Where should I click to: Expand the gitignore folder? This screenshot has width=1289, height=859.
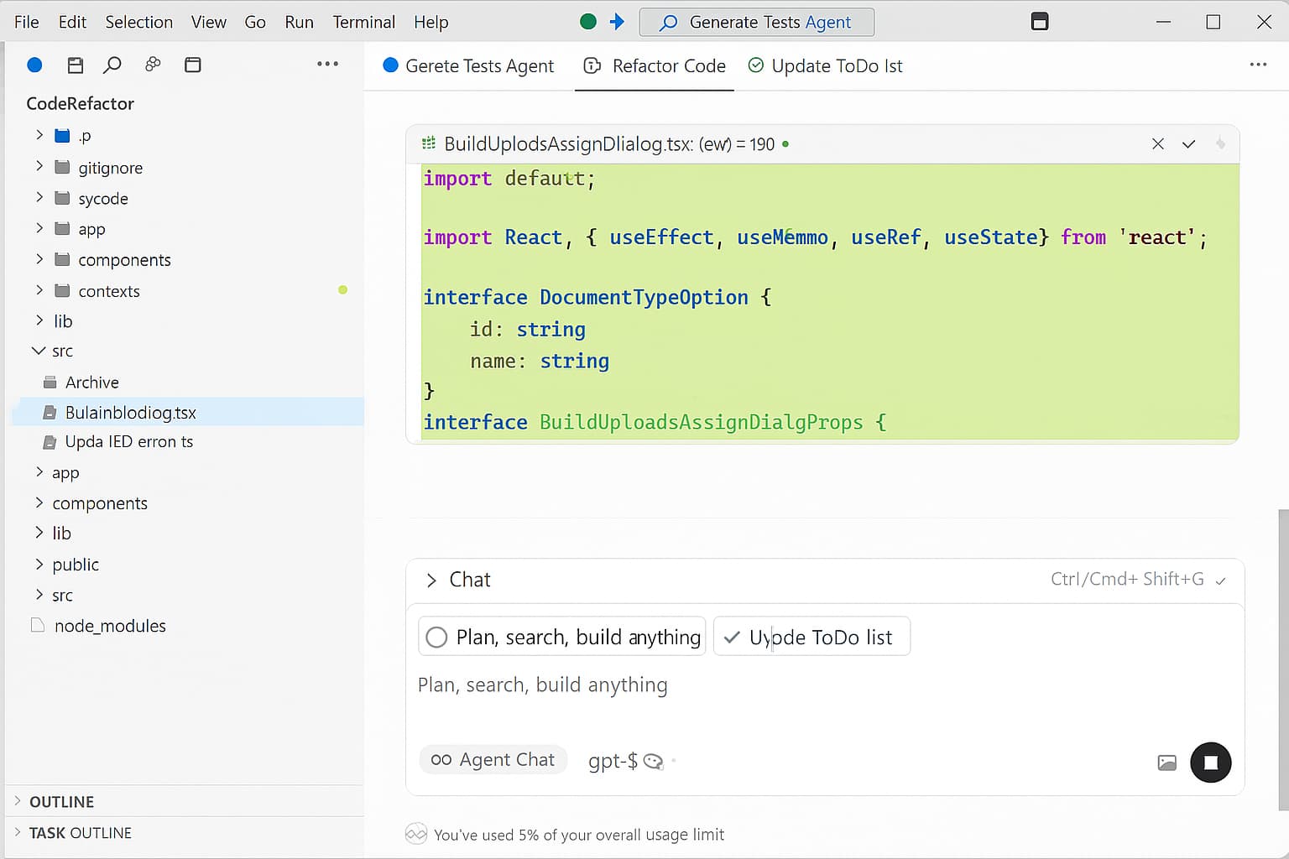[x=39, y=166]
